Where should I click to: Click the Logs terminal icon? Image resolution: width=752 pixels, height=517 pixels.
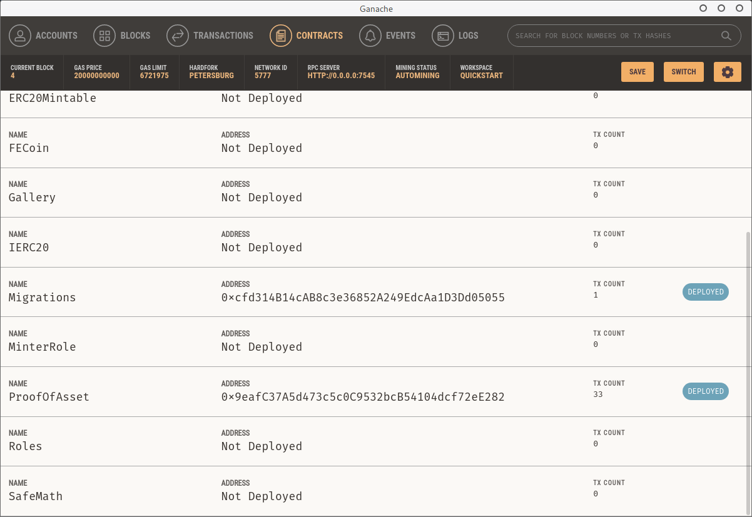pos(443,36)
